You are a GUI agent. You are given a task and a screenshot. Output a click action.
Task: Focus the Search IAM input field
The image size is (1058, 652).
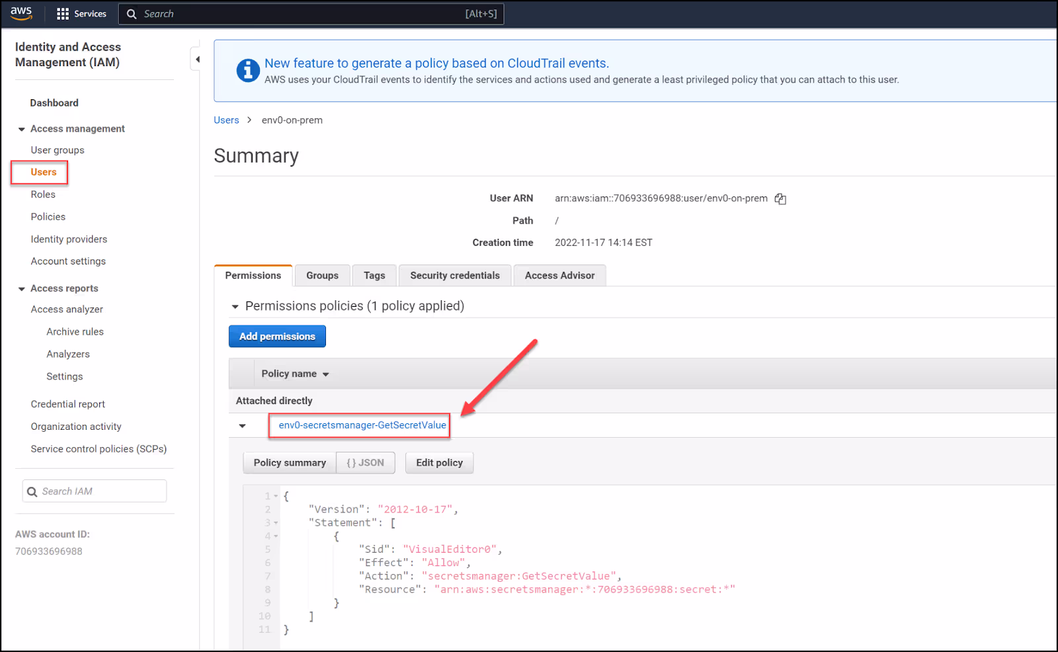95,491
